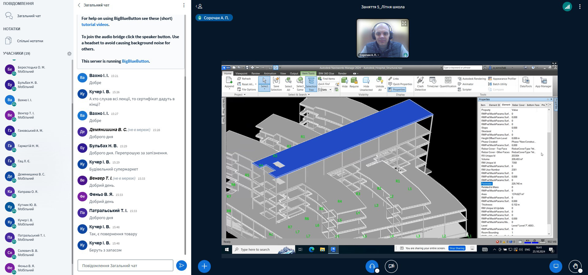Click the Save Selection tool

276,84
